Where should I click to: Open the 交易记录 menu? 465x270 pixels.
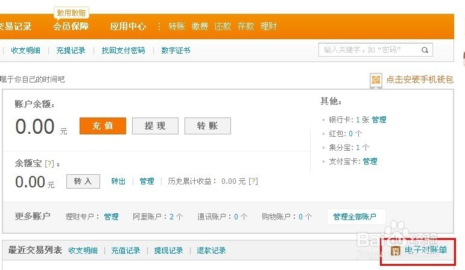tap(16, 27)
